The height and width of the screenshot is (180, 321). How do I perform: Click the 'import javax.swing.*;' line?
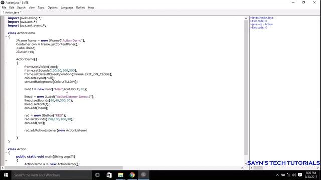25,18
